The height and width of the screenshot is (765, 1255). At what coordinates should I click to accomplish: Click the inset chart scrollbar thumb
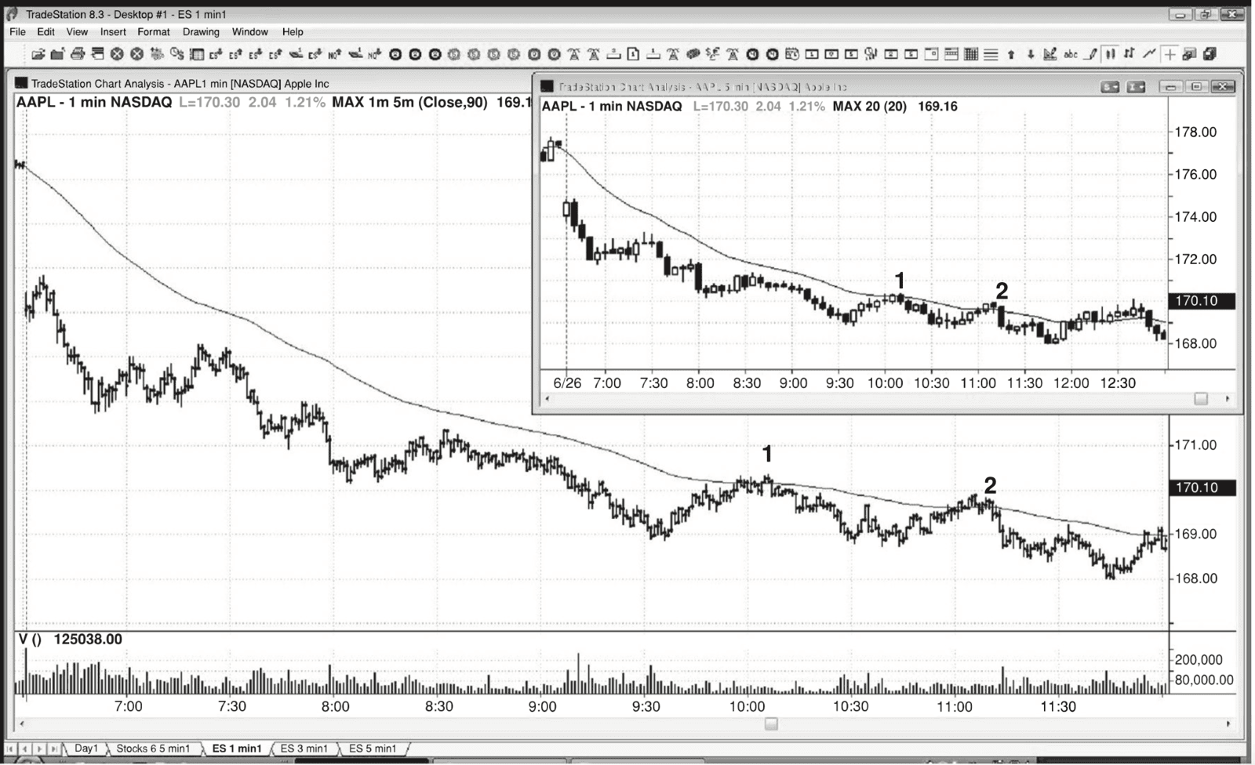(x=1201, y=399)
